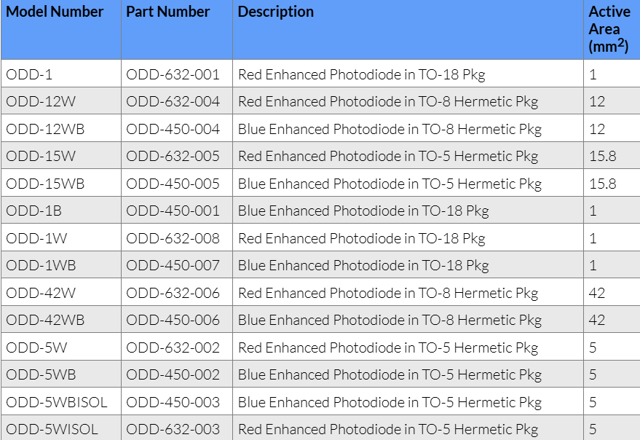
Task: Open the ODD-1 model entry
Action: [x=29, y=74]
